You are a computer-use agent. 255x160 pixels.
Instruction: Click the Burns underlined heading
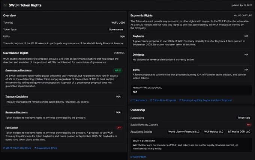pos(136,70)
